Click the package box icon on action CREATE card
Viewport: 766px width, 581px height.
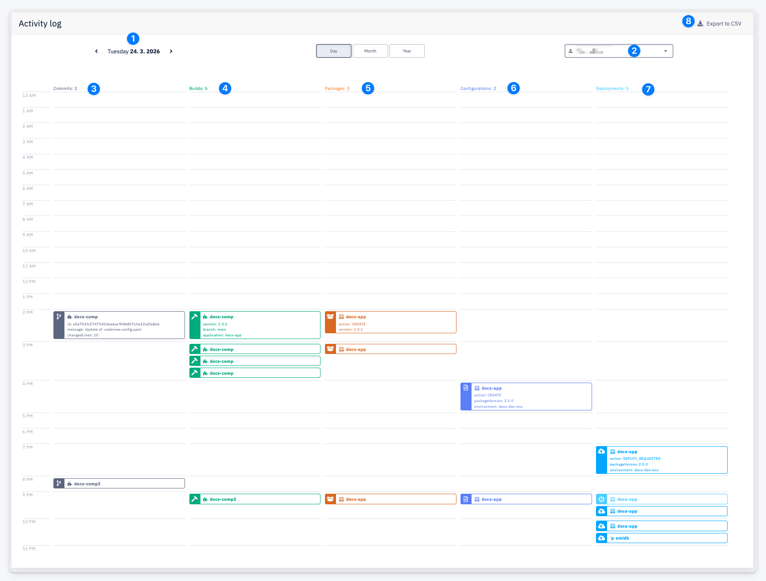pos(330,317)
